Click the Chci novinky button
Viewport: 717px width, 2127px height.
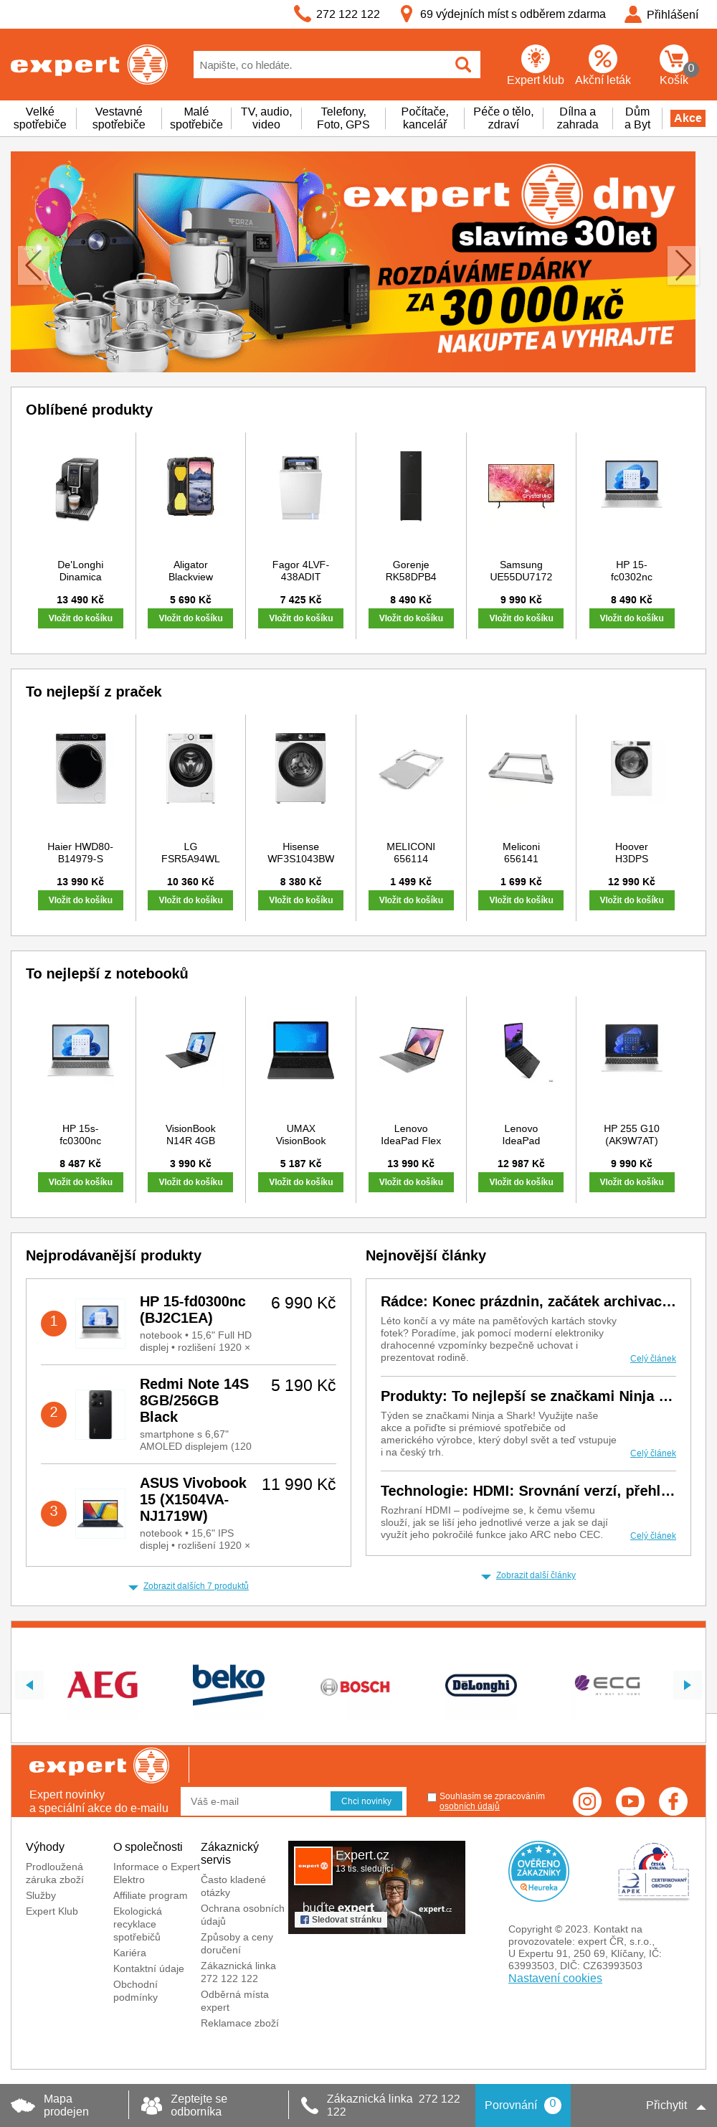click(x=366, y=1801)
